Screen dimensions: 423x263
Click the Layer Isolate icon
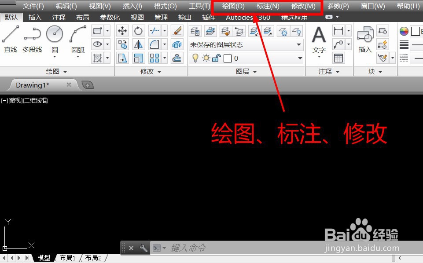pos(254,31)
